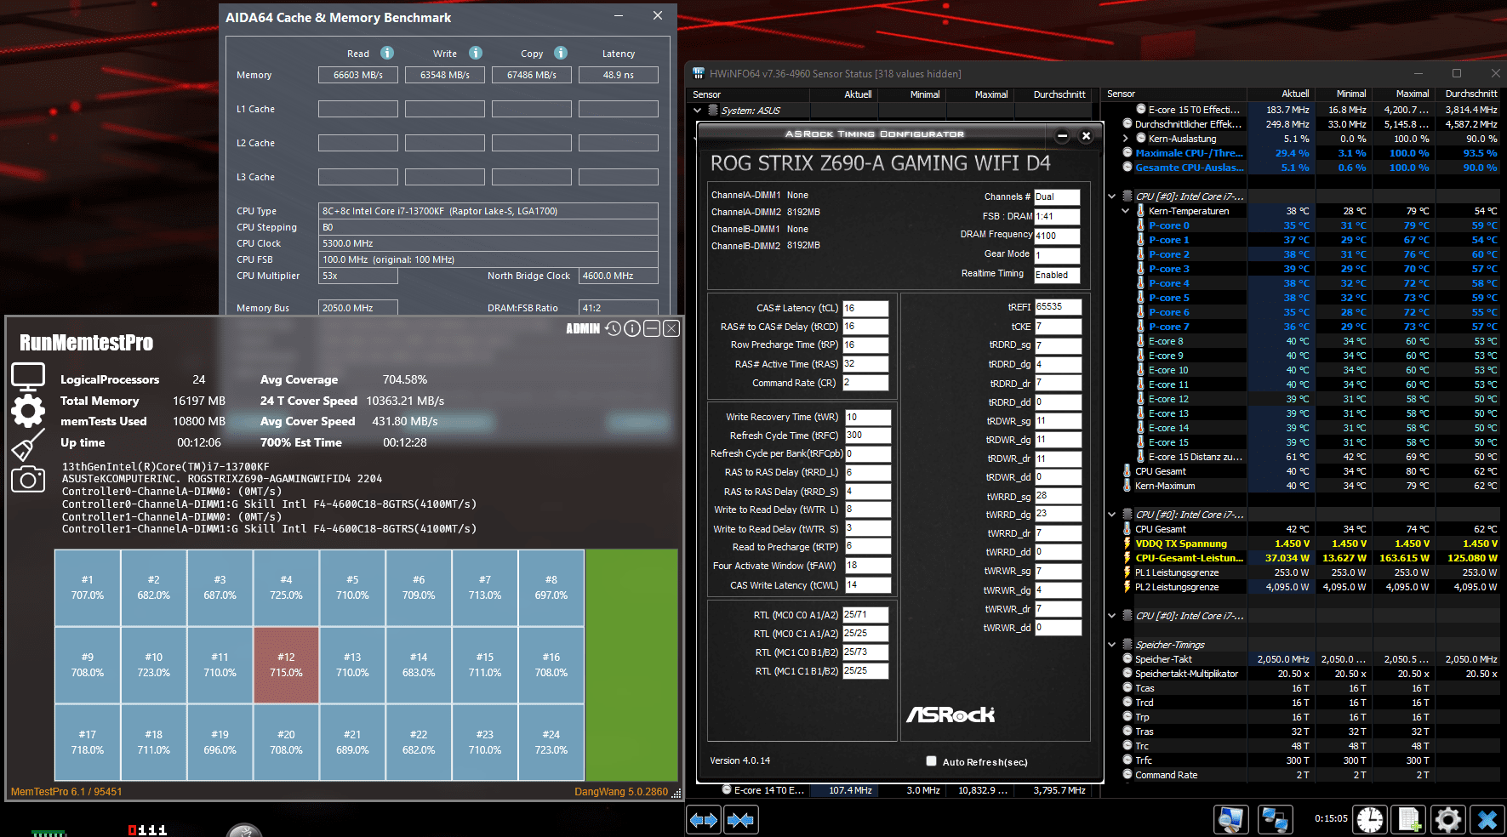Viewport: 1507px width, 837px height.
Task: Click HWiNFO title bar app icon
Action: click(699, 74)
